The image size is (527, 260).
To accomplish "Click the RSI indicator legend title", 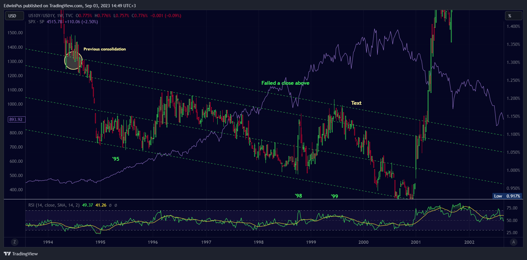I will tap(54, 205).
